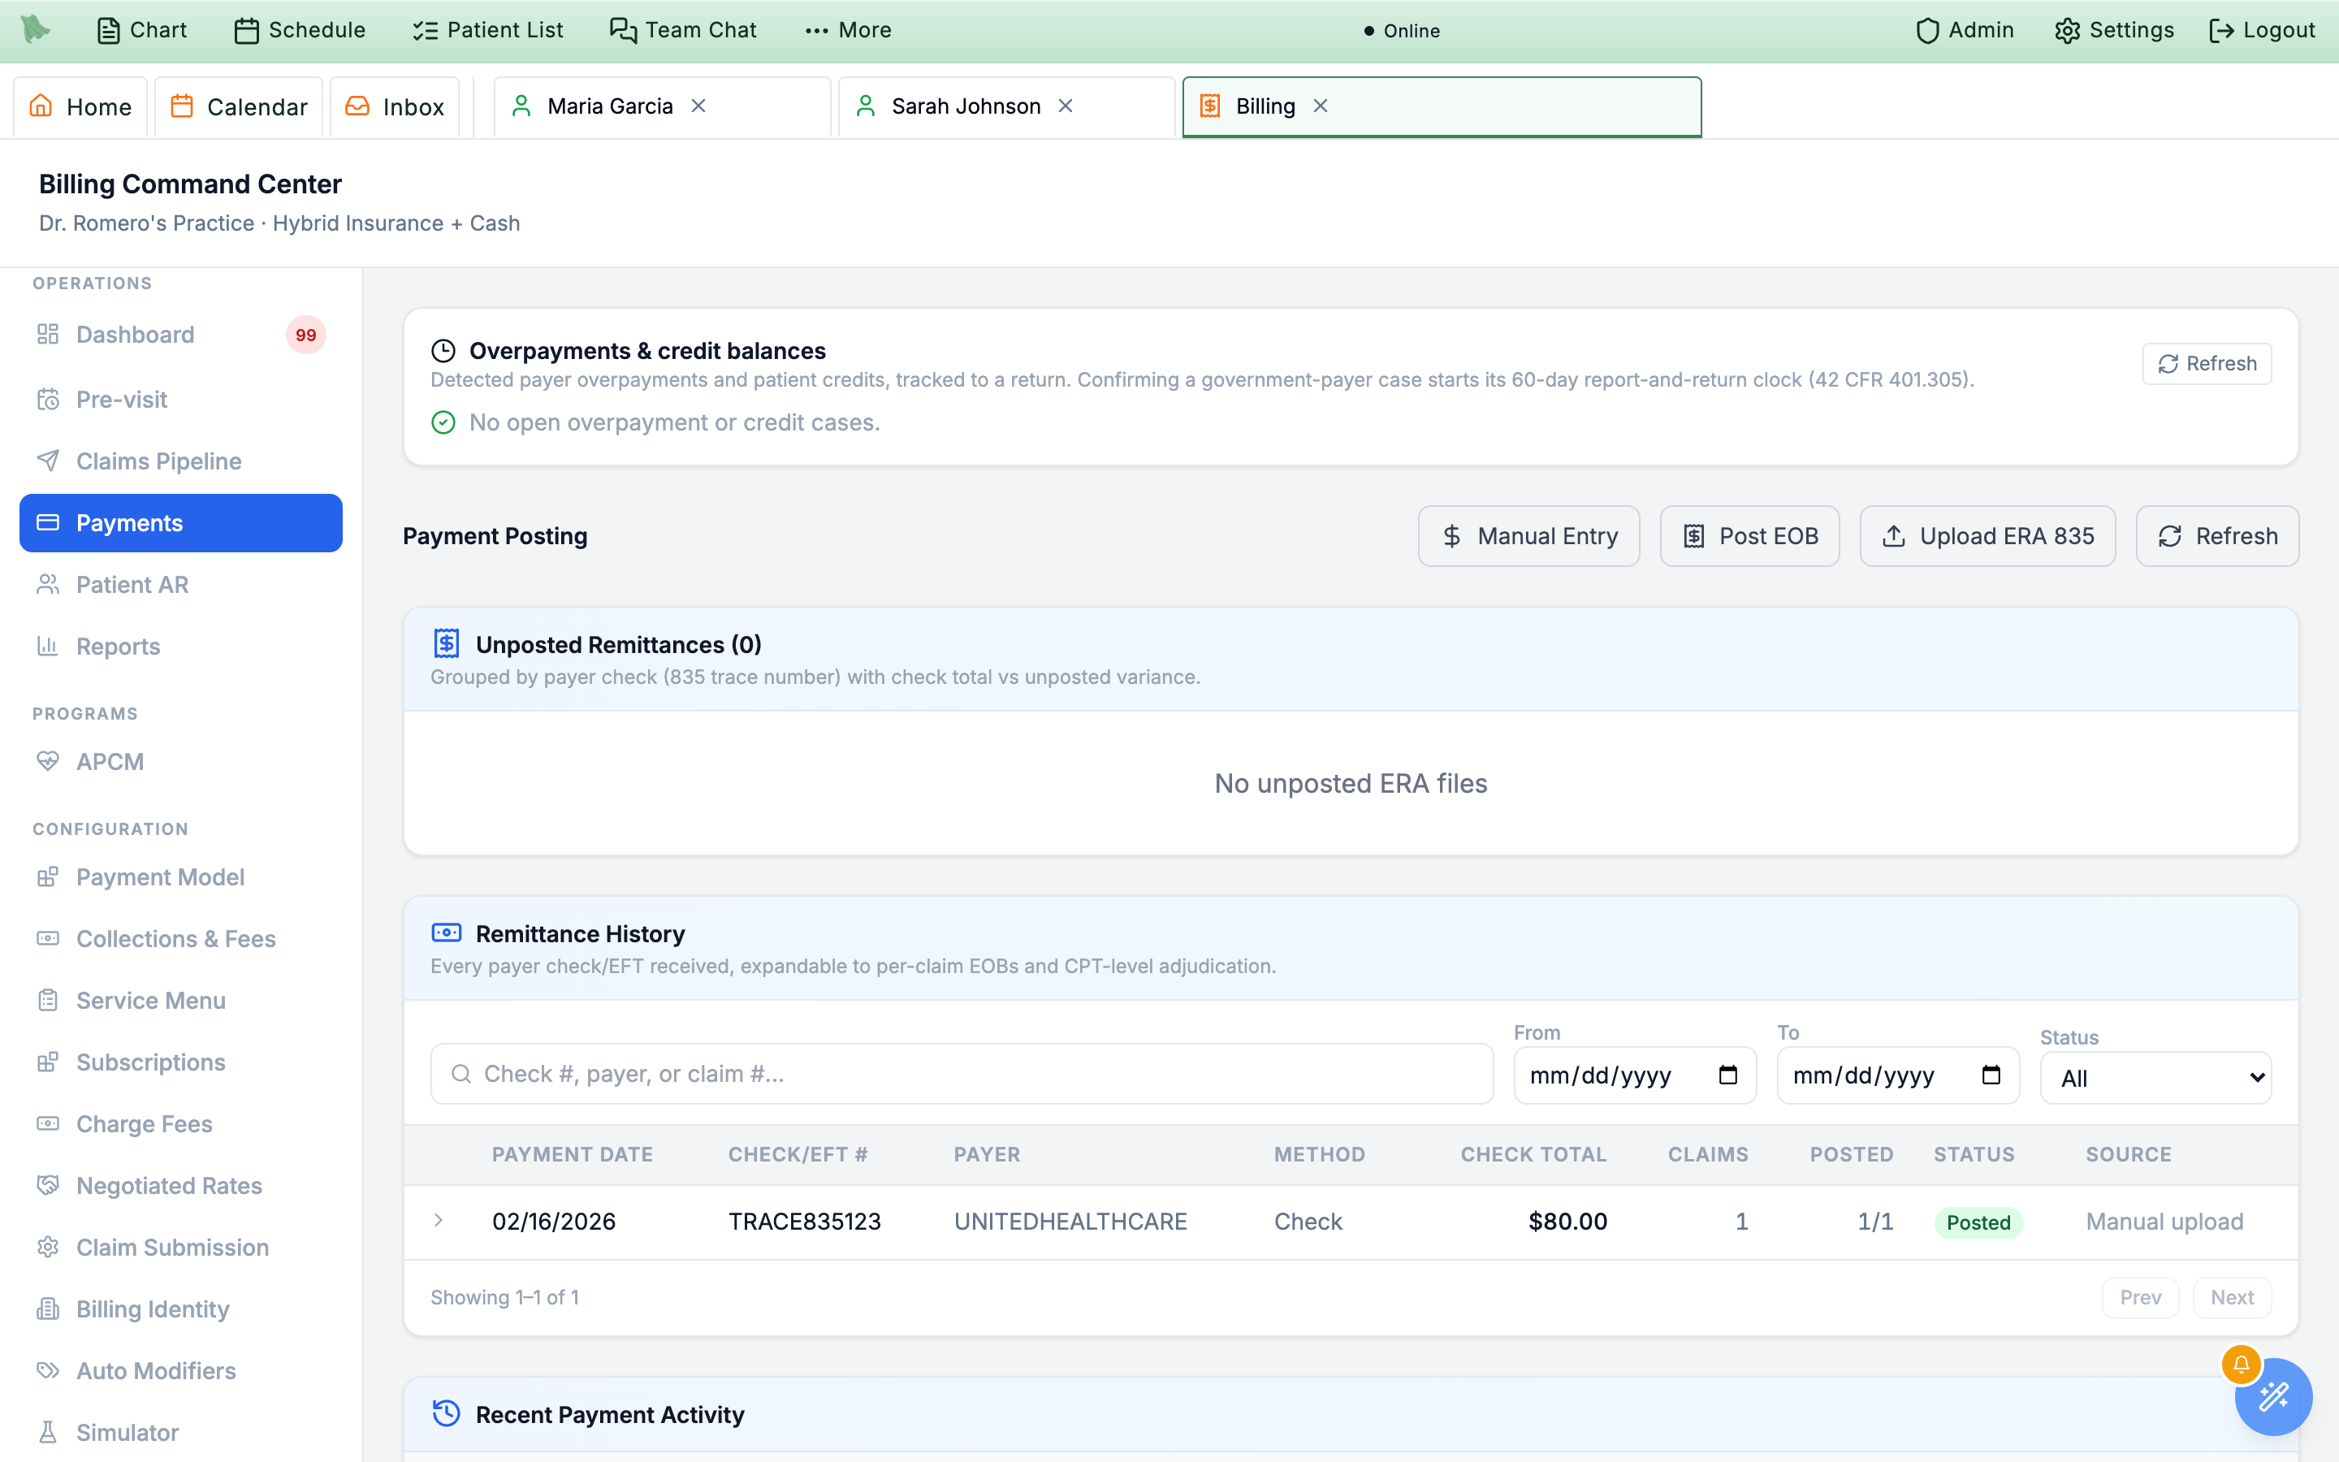Viewport: 2339px width, 1462px height.
Task: Open the Chart menu item
Action: 142,30
